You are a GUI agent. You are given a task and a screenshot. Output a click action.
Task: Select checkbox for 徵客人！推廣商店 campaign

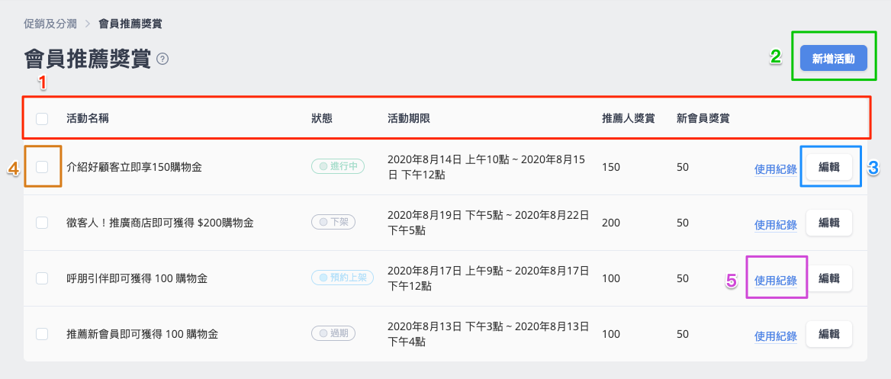click(42, 223)
